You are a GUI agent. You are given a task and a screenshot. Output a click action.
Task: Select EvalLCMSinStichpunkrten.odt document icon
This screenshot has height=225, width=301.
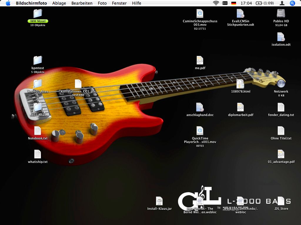click(240, 13)
